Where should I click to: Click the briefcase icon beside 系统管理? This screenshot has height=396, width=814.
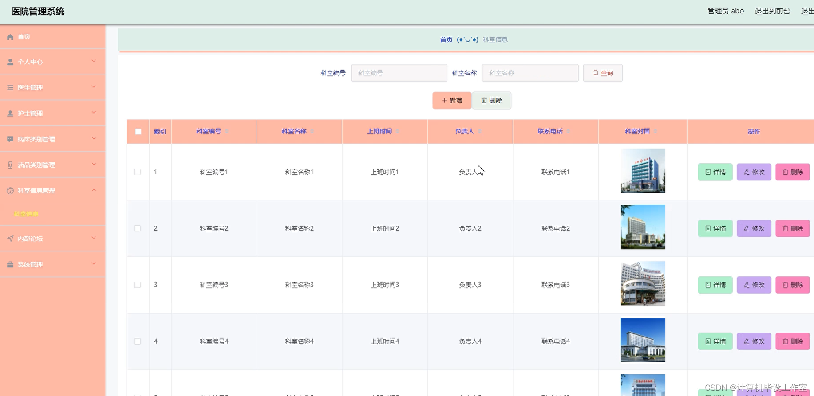pyautogui.click(x=10, y=265)
